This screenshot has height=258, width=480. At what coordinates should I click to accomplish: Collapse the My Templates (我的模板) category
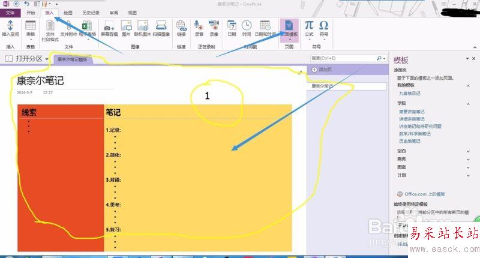(468, 85)
